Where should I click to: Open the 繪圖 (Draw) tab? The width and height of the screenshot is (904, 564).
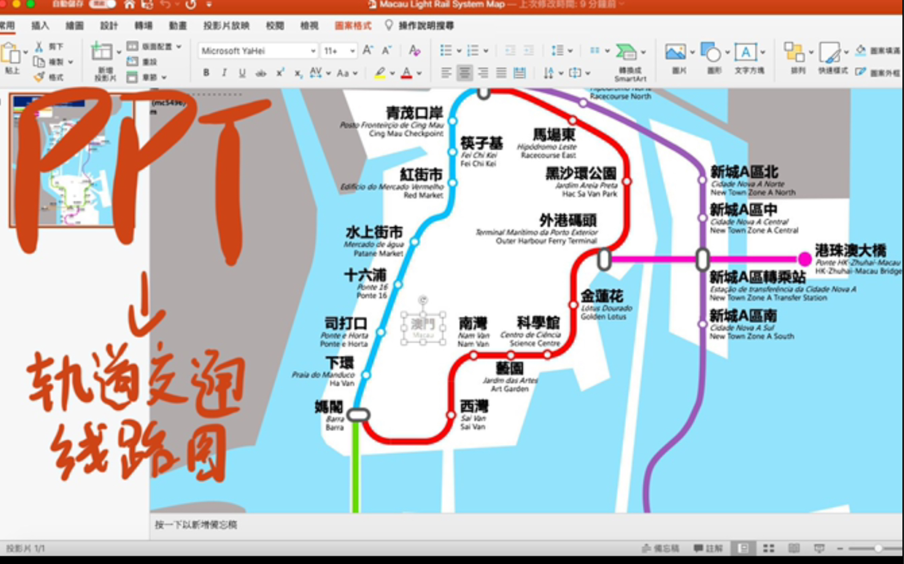[x=74, y=26]
